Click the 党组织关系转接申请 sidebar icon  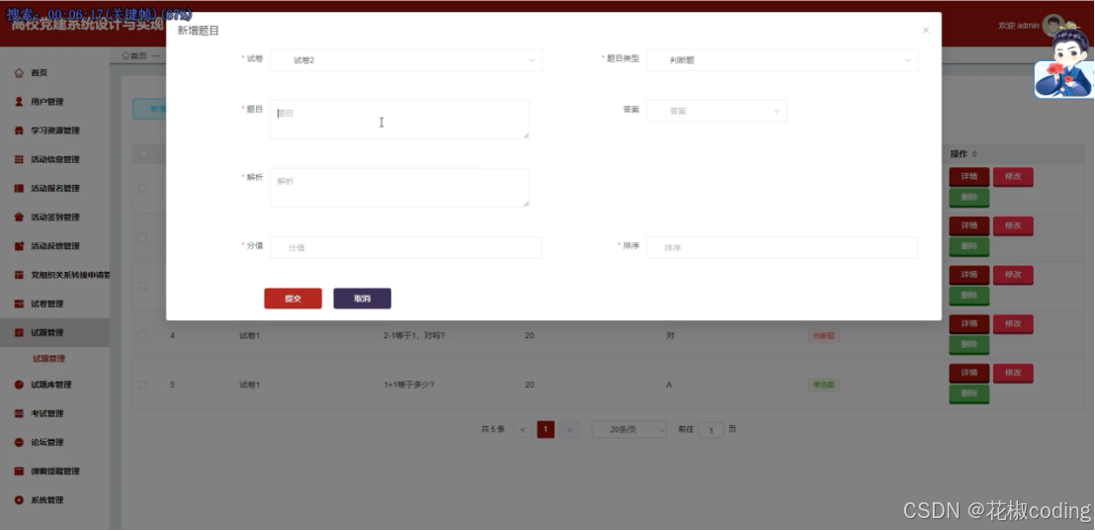coord(19,275)
